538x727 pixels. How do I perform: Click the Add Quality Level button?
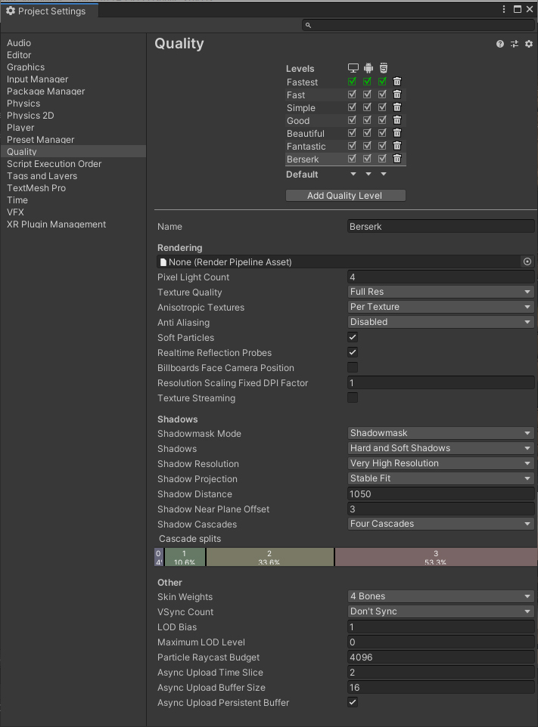[x=345, y=196]
